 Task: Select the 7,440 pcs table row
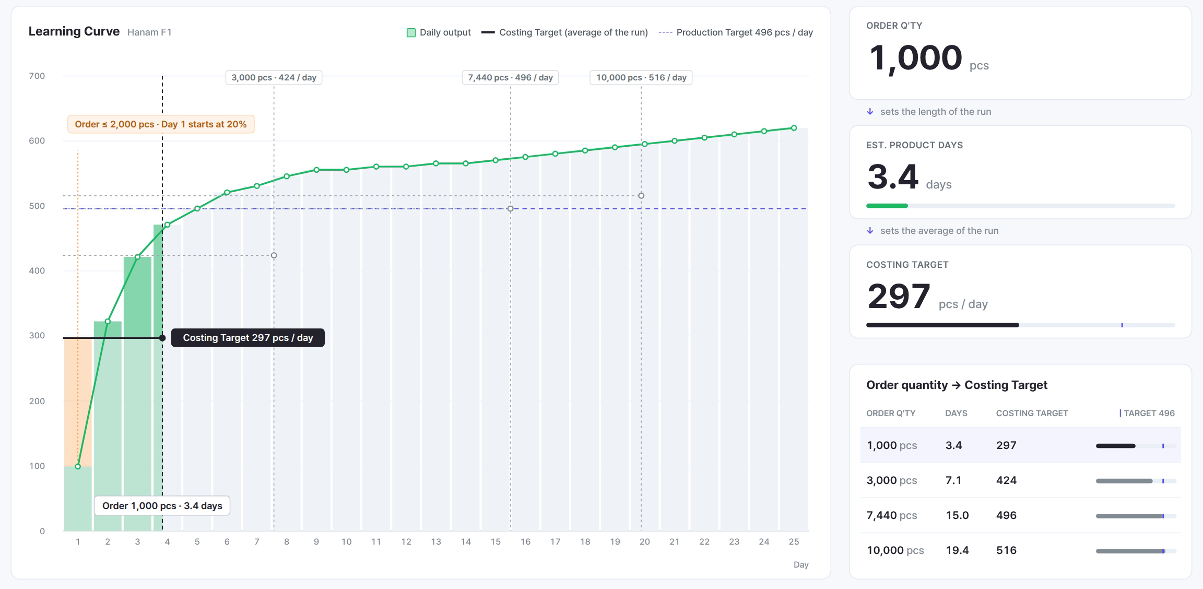tap(1020, 515)
